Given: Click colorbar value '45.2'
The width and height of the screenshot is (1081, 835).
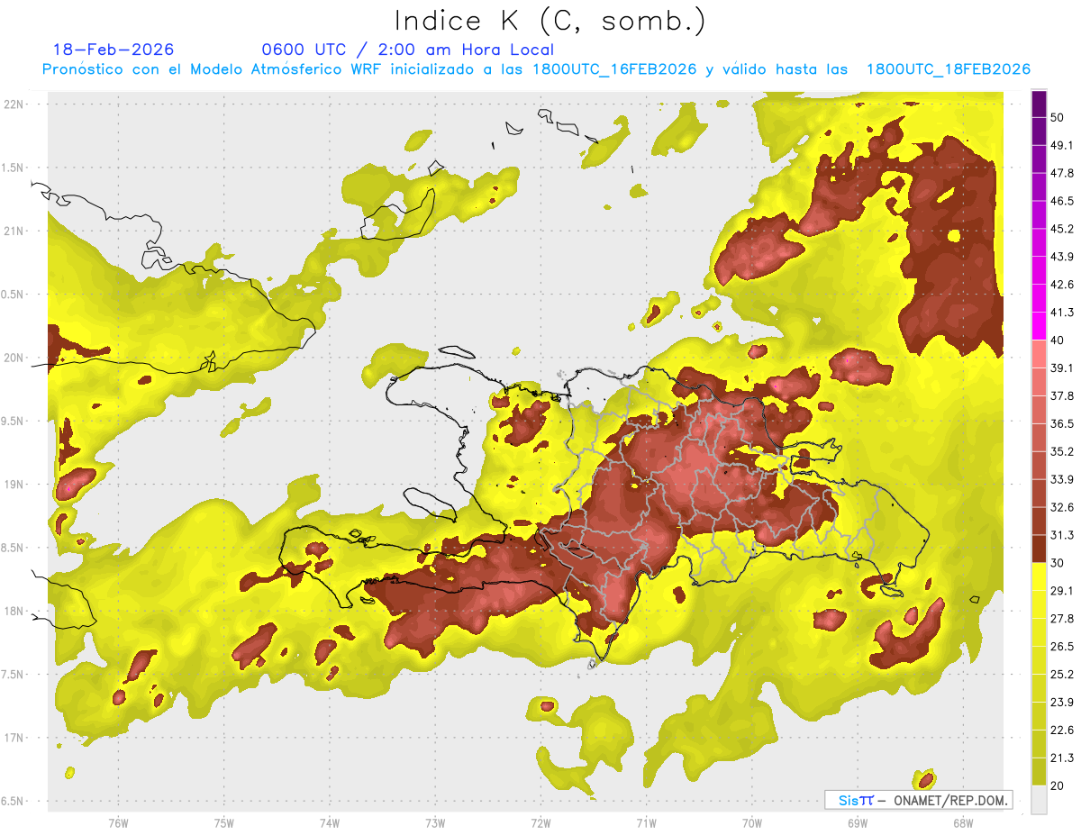Looking at the screenshot, I should click(1062, 229).
